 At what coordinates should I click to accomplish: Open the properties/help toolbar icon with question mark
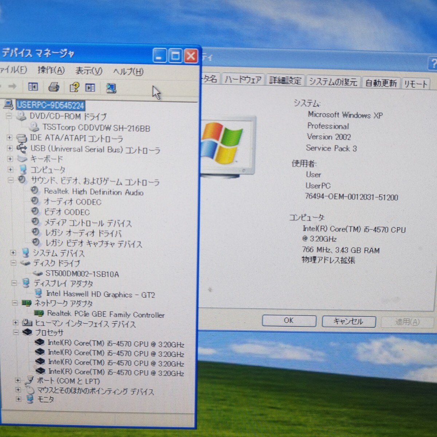pyautogui.click(x=74, y=87)
